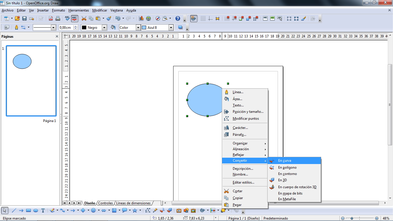The width and height of the screenshot is (393, 221).
Task: Run the spellcheck ABC checkmark icon
Action: click(67, 18)
